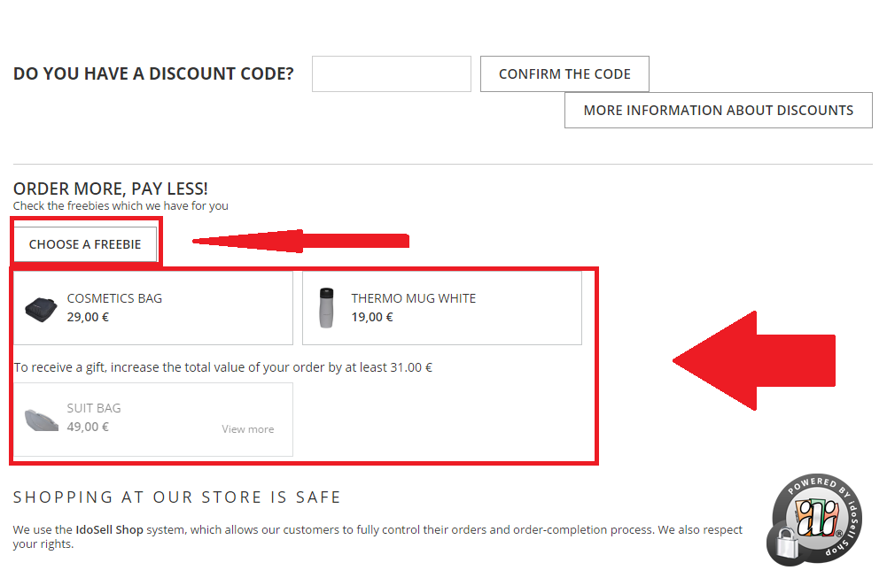Click the 'Do you have a discount code?' label
The width and height of the screenshot is (887, 578).
click(x=153, y=73)
